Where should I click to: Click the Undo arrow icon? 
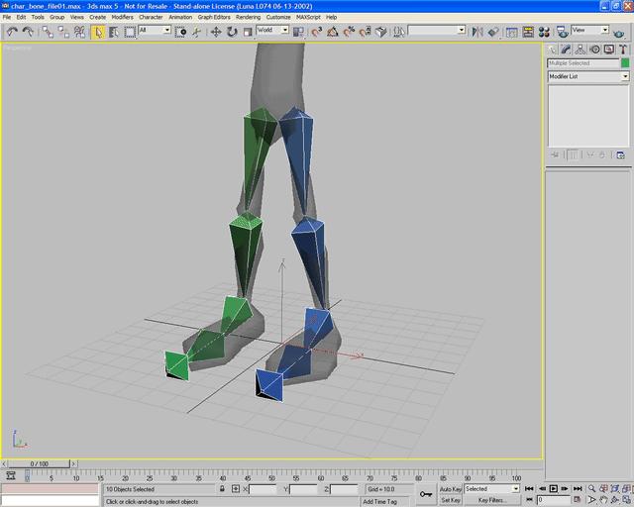(x=11, y=31)
